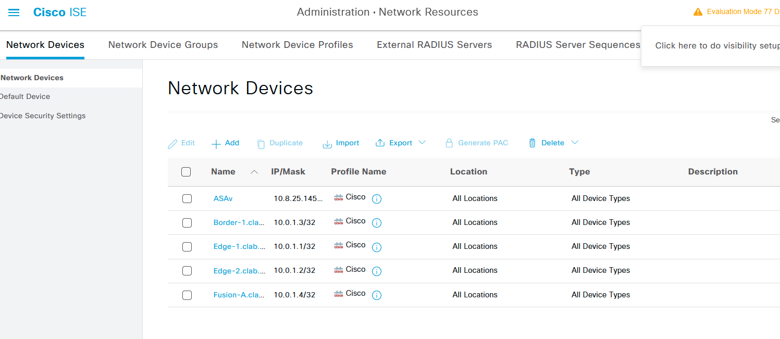This screenshot has width=780, height=339.
Task: Click the Description column header
Action: (713, 171)
